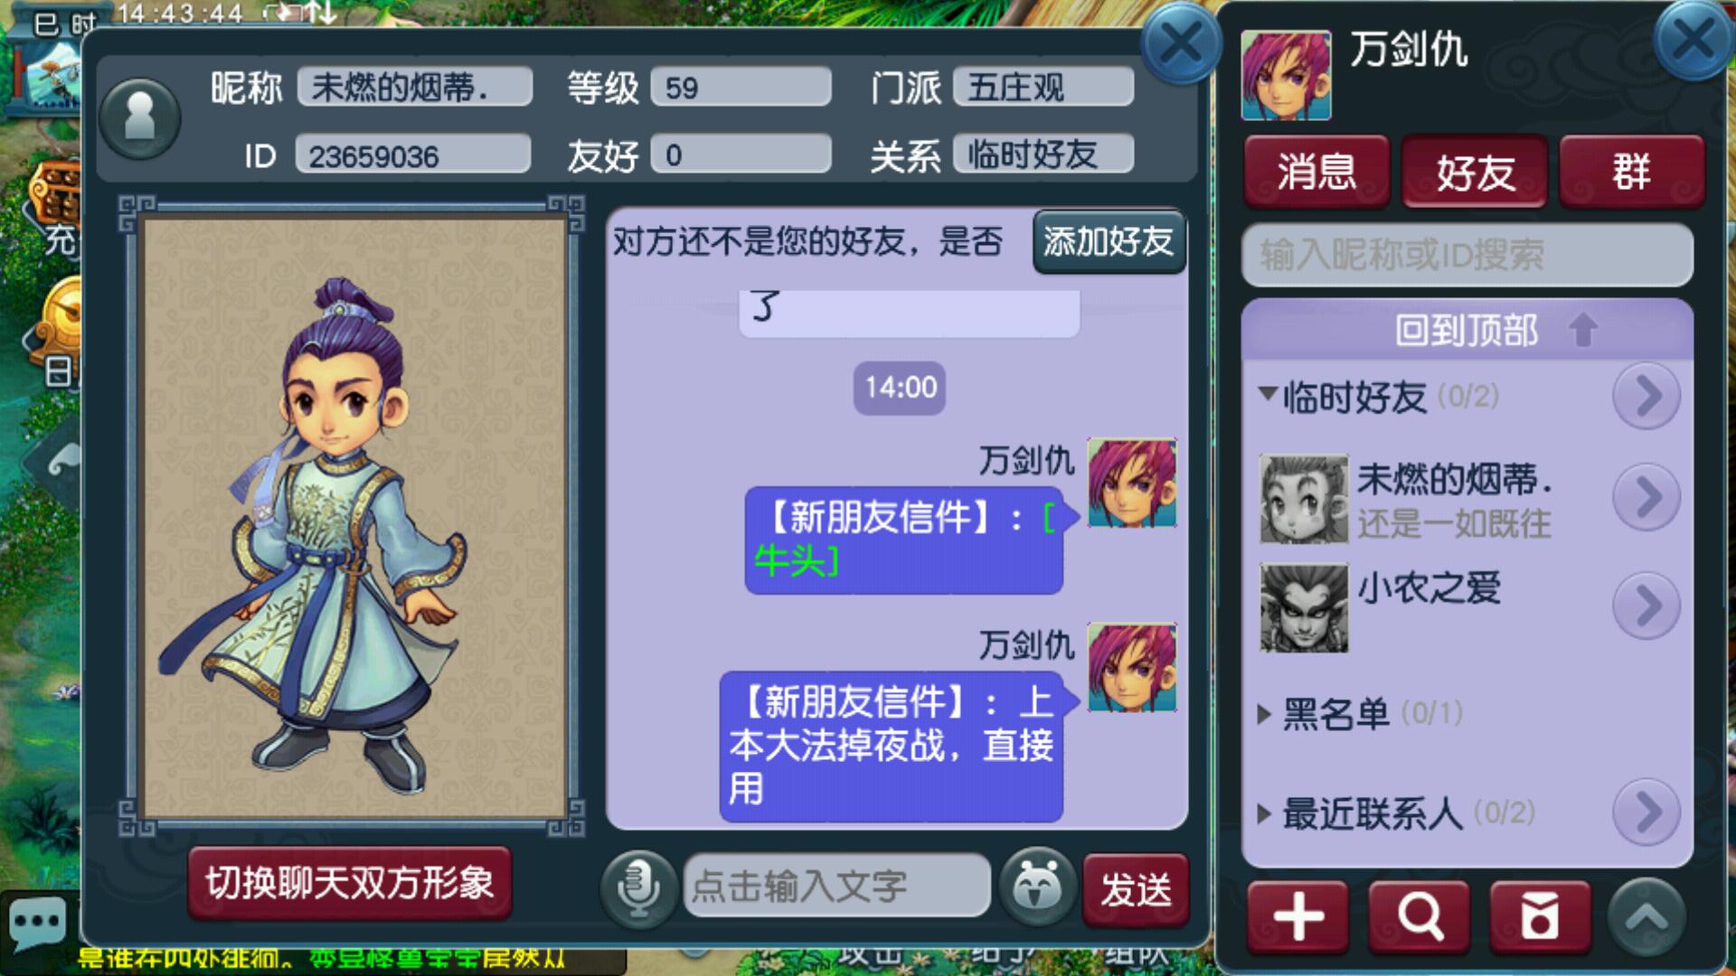Click the magnifier search icon at bottom
Viewport: 1736px width, 976px height.
1419,917
